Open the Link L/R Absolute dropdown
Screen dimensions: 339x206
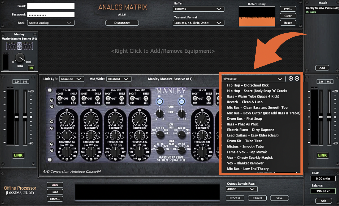(72, 79)
